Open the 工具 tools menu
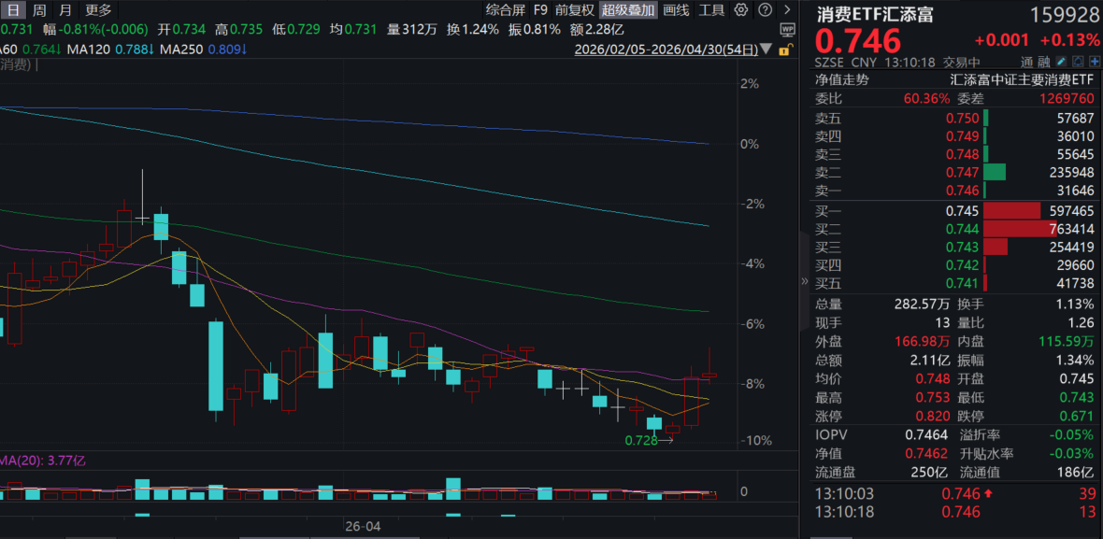Image resolution: width=1103 pixels, height=539 pixels. pos(711,10)
